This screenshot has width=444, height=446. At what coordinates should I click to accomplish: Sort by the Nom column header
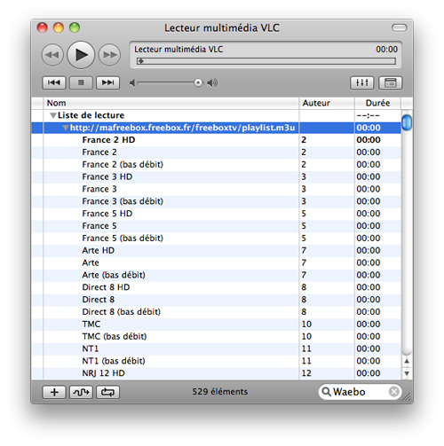tap(171, 103)
